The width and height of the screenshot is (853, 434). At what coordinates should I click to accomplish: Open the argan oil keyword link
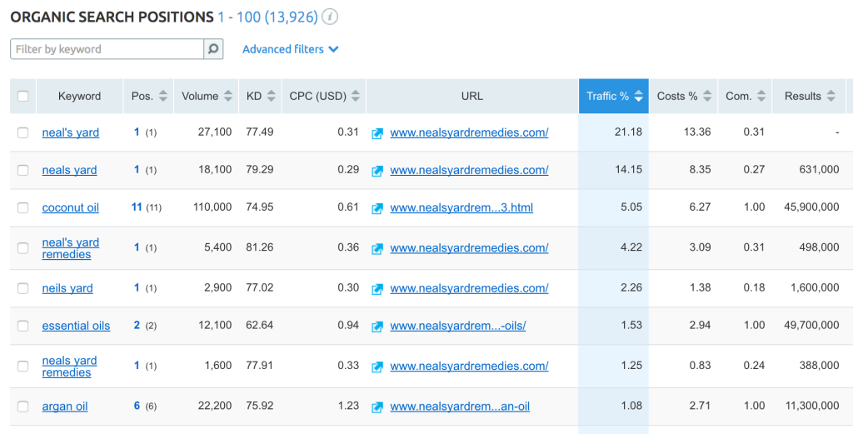(x=65, y=406)
